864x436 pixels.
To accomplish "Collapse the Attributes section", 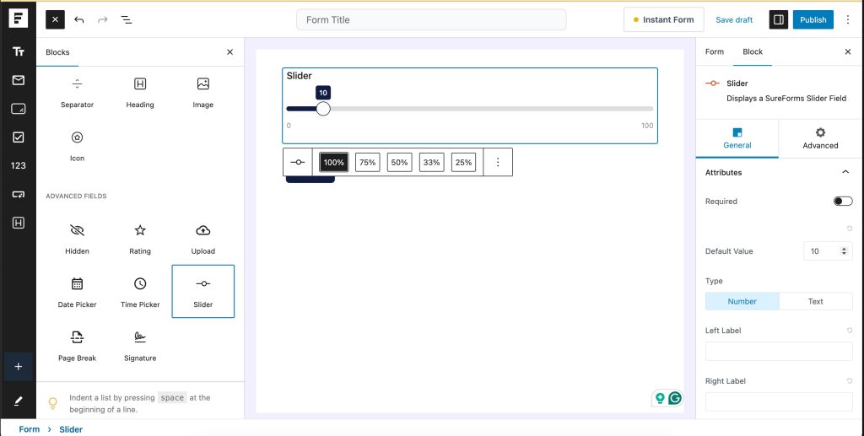I will [x=845, y=172].
